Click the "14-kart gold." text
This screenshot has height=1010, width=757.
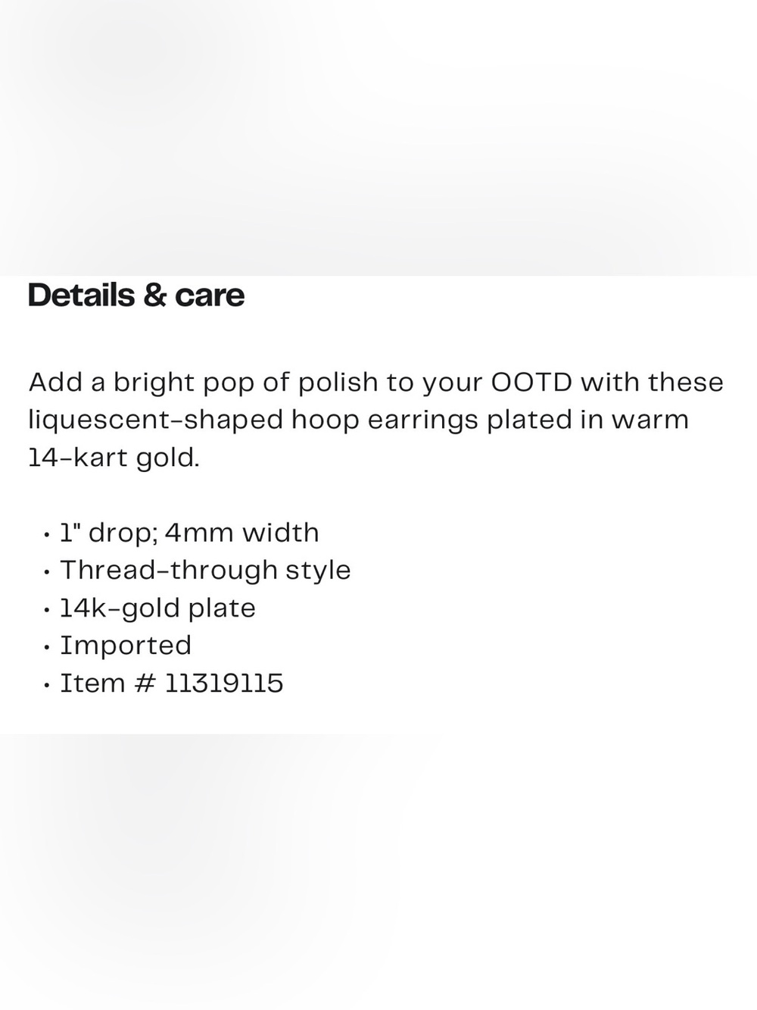114,458
